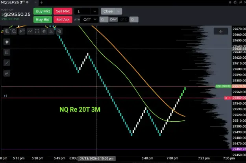This screenshot has height=163, width=246.
Task: Click the quantity input field
Action: coord(83,11)
